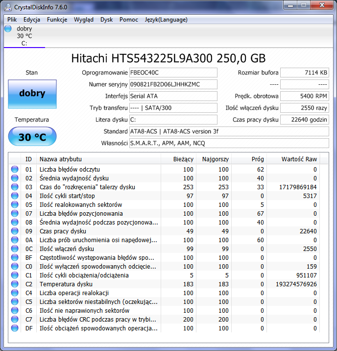Click status icon for attribute DF

15,328
